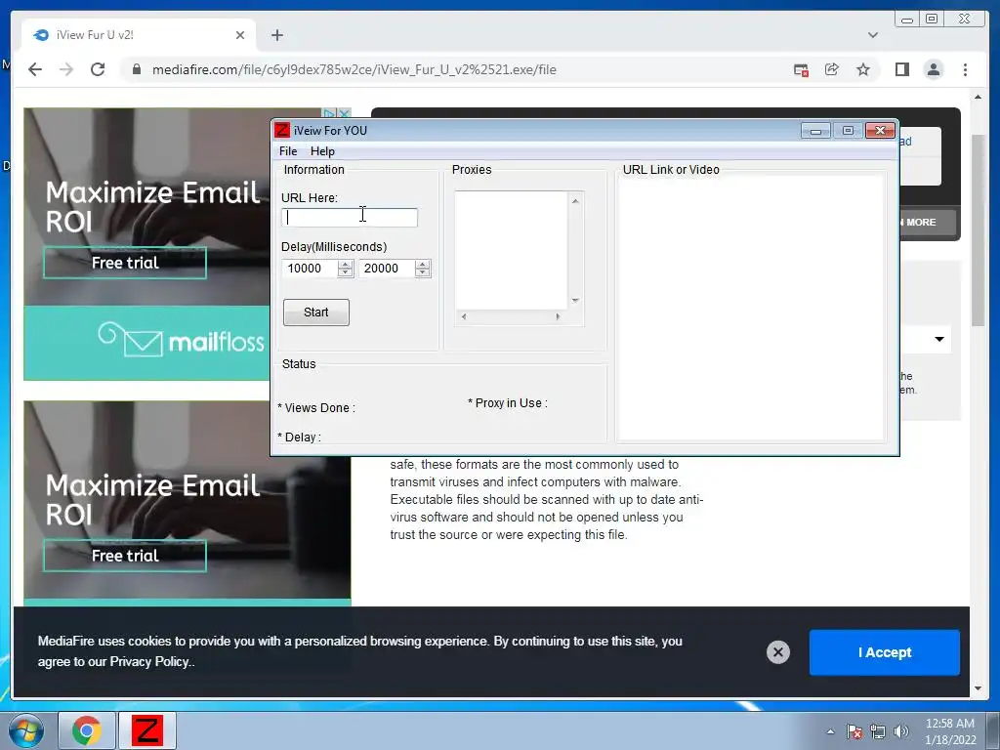Increase the first delay value (10000)
Screen dimensions: 1000x750
(345, 264)
